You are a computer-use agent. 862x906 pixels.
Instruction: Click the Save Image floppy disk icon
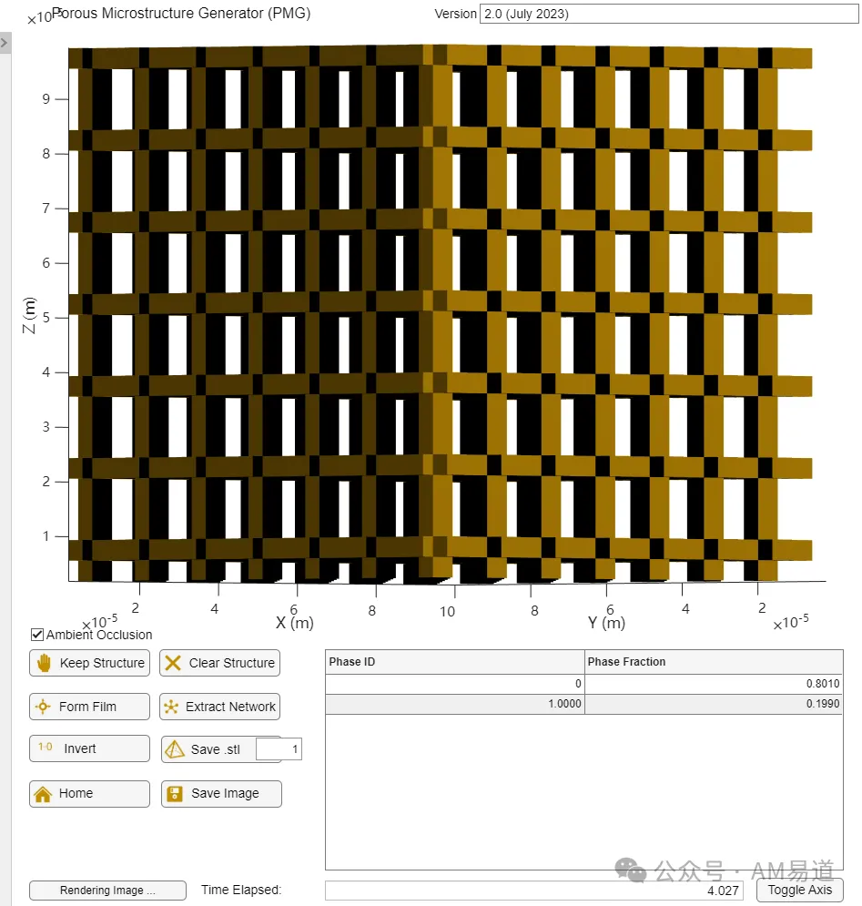[175, 794]
